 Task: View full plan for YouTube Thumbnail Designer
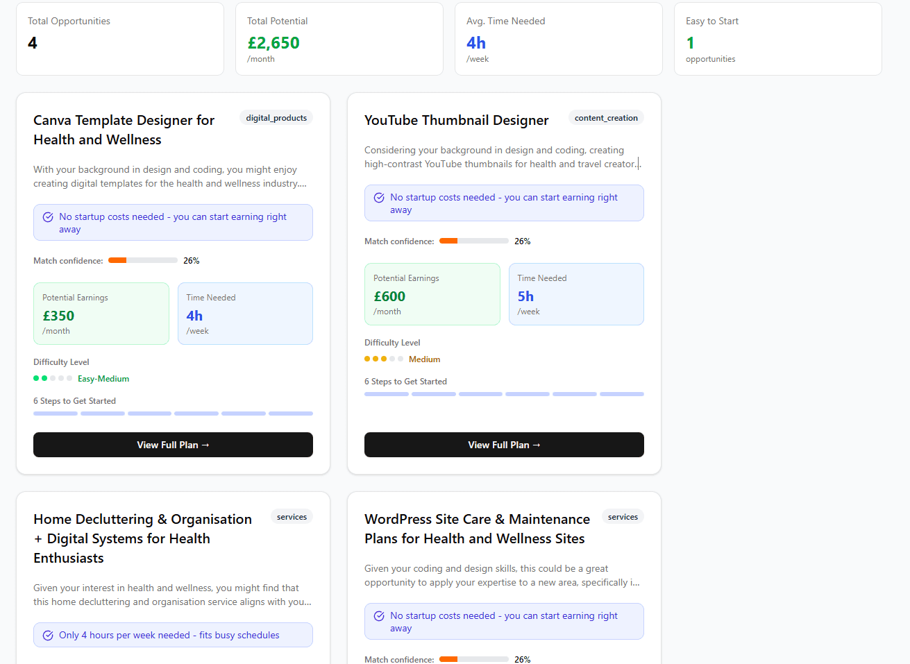(504, 445)
